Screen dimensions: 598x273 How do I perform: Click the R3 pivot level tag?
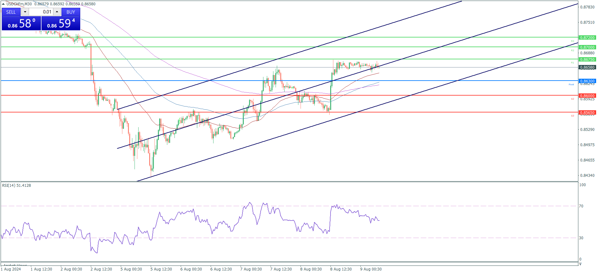(x=572, y=41)
